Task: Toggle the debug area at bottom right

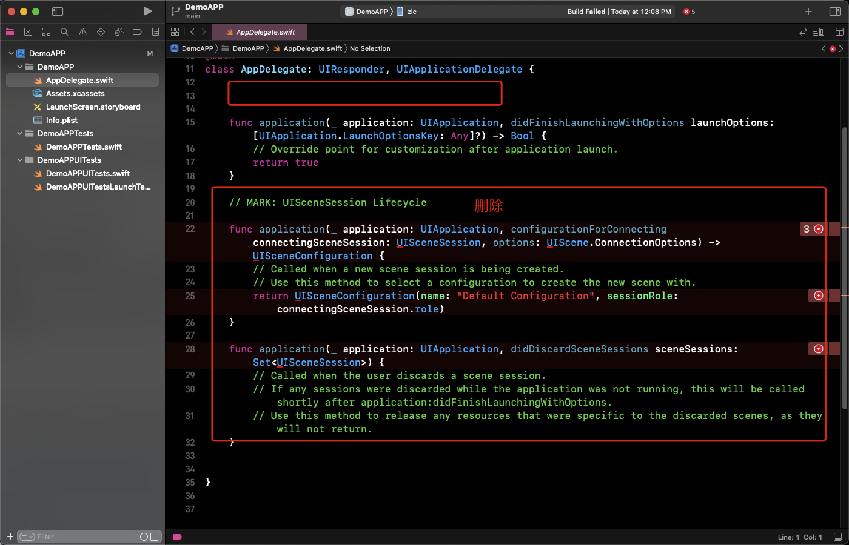Action: (x=837, y=537)
